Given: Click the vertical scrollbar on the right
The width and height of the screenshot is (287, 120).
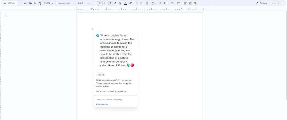Looking at the screenshot, I should pyautogui.click(x=286, y=55).
